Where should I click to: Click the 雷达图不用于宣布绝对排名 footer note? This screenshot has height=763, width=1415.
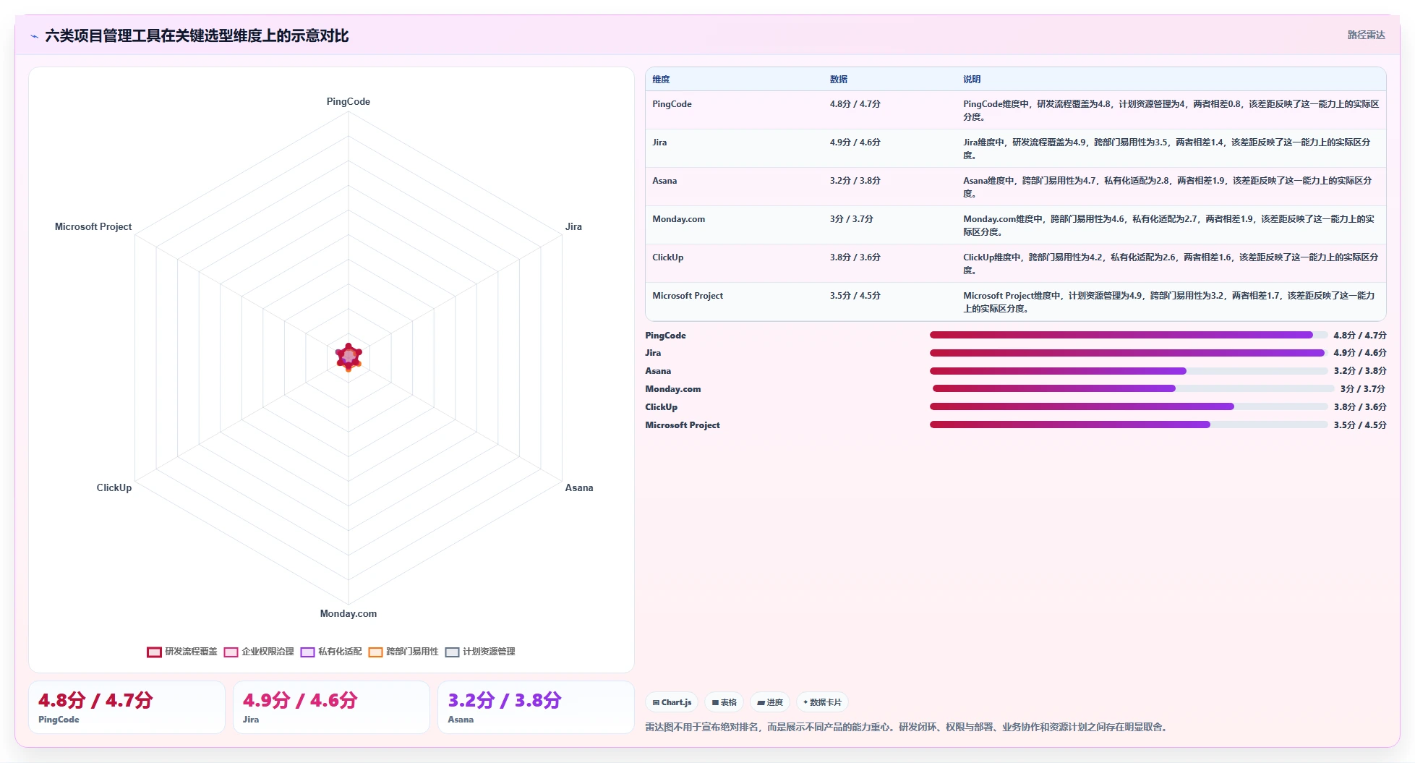click(x=907, y=727)
